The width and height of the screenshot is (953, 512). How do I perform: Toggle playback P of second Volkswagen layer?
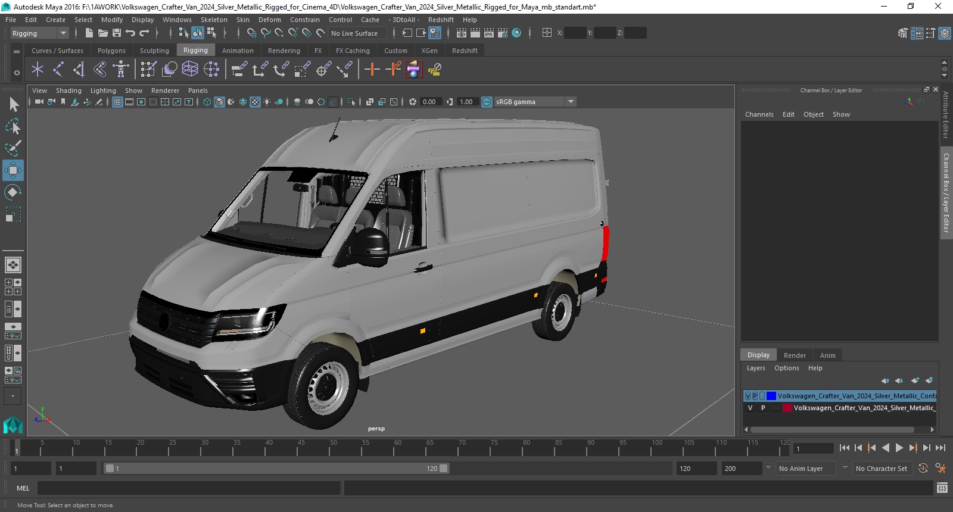[763, 408]
